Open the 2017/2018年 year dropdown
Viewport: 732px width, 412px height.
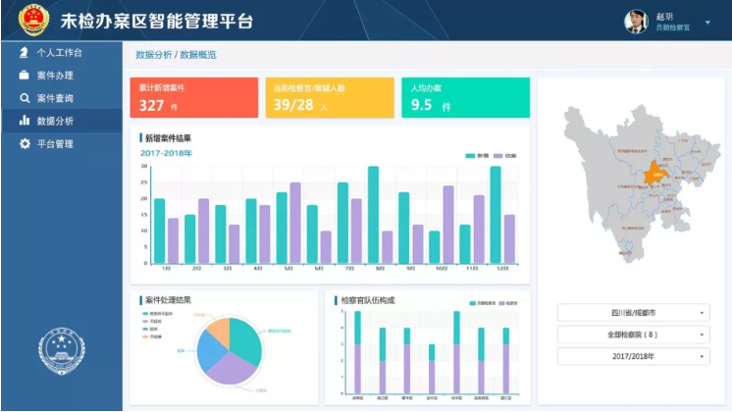(x=633, y=356)
